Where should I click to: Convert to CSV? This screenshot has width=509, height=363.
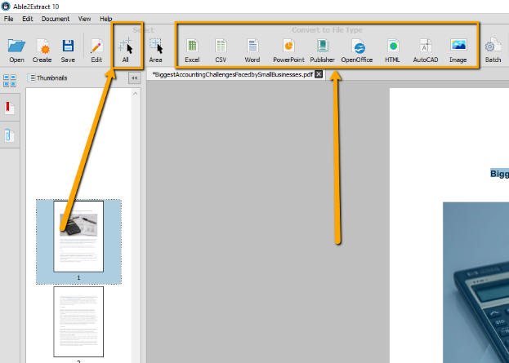coord(221,51)
